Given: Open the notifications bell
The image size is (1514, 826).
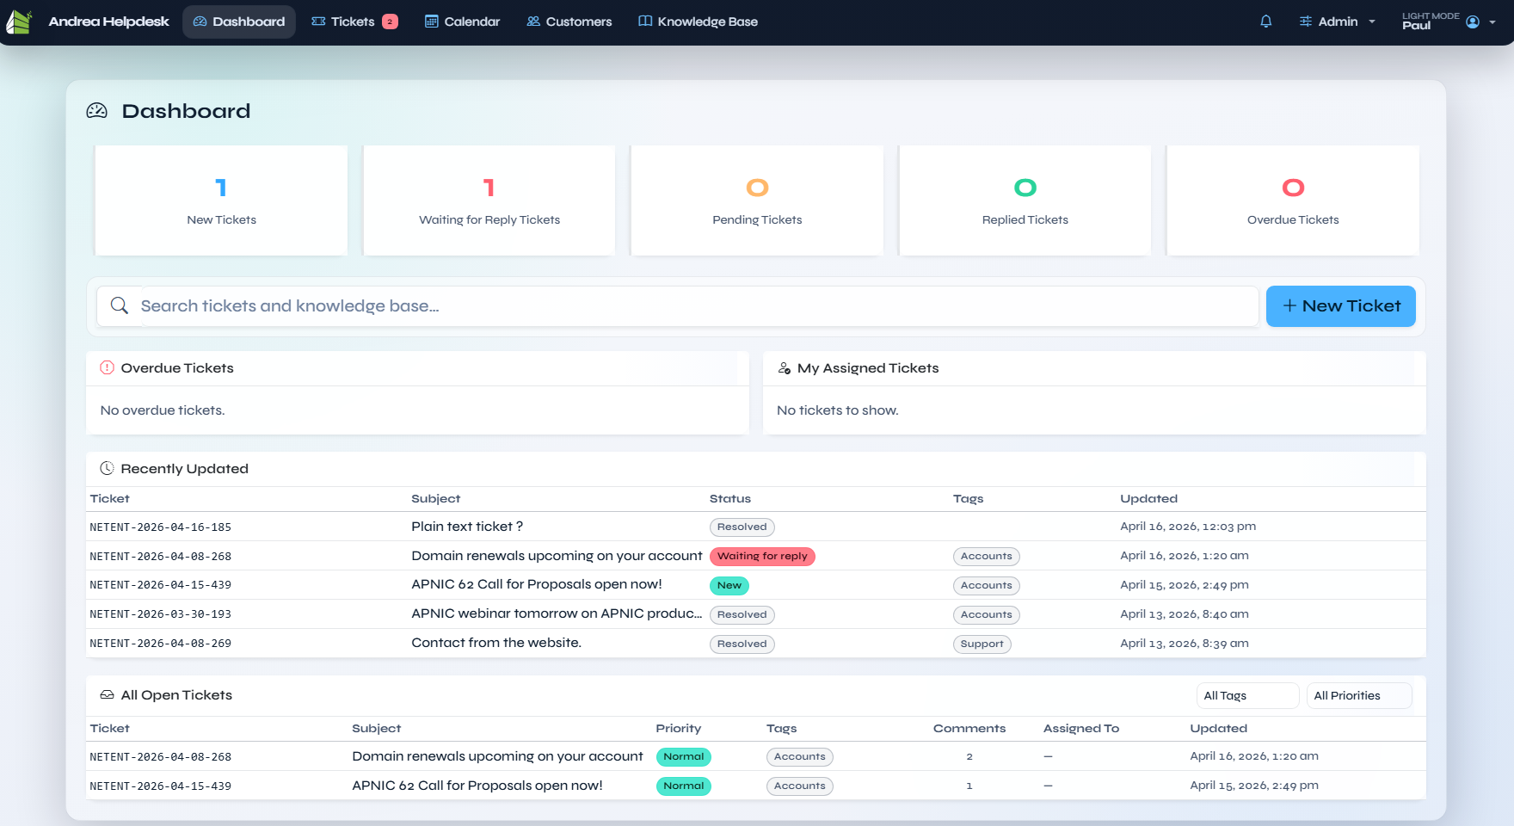Looking at the screenshot, I should click(x=1265, y=22).
